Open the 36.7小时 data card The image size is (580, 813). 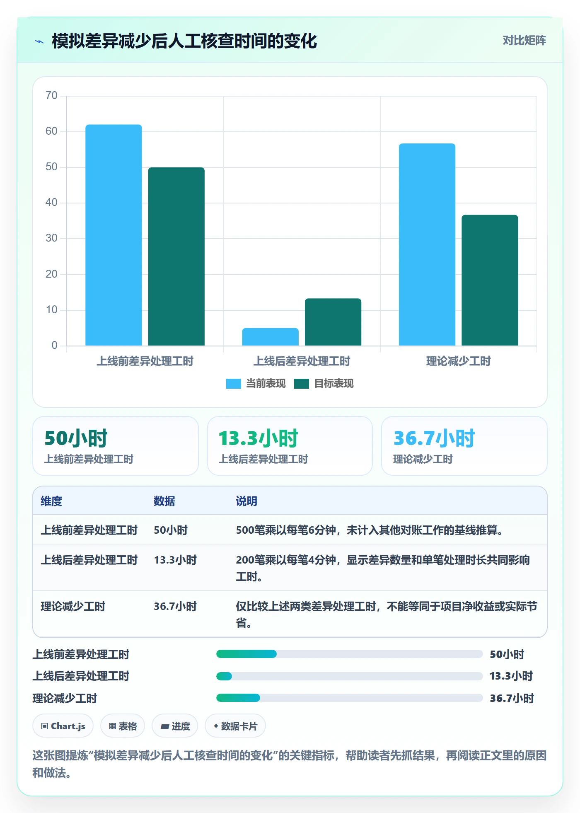(x=464, y=446)
